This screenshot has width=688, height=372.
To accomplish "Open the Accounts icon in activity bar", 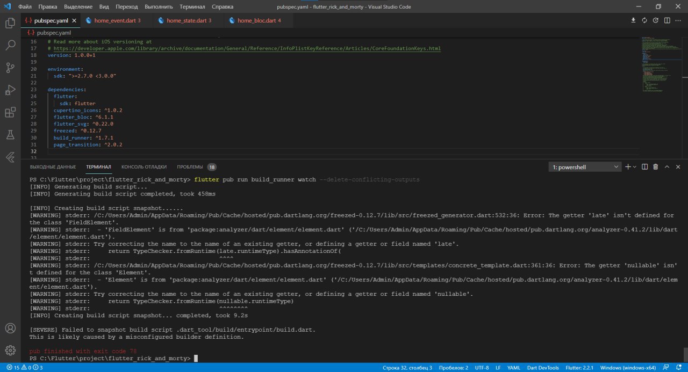I will point(10,328).
